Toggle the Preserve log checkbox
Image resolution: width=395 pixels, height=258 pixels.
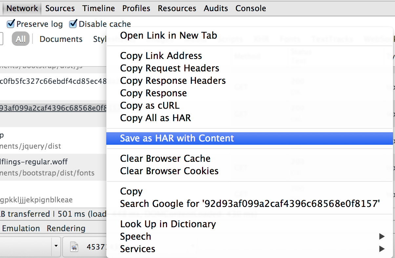(x=11, y=24)
